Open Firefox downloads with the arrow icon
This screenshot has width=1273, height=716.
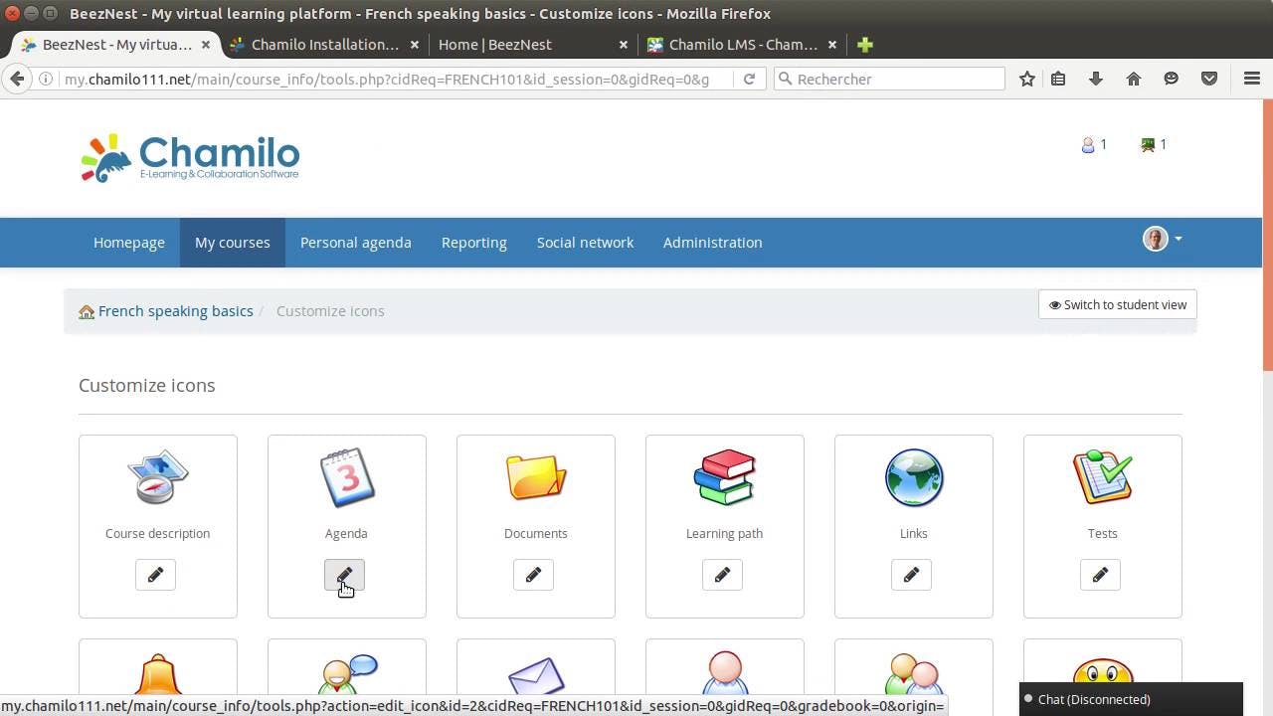pyautogui.click(x=1096, y=79)
